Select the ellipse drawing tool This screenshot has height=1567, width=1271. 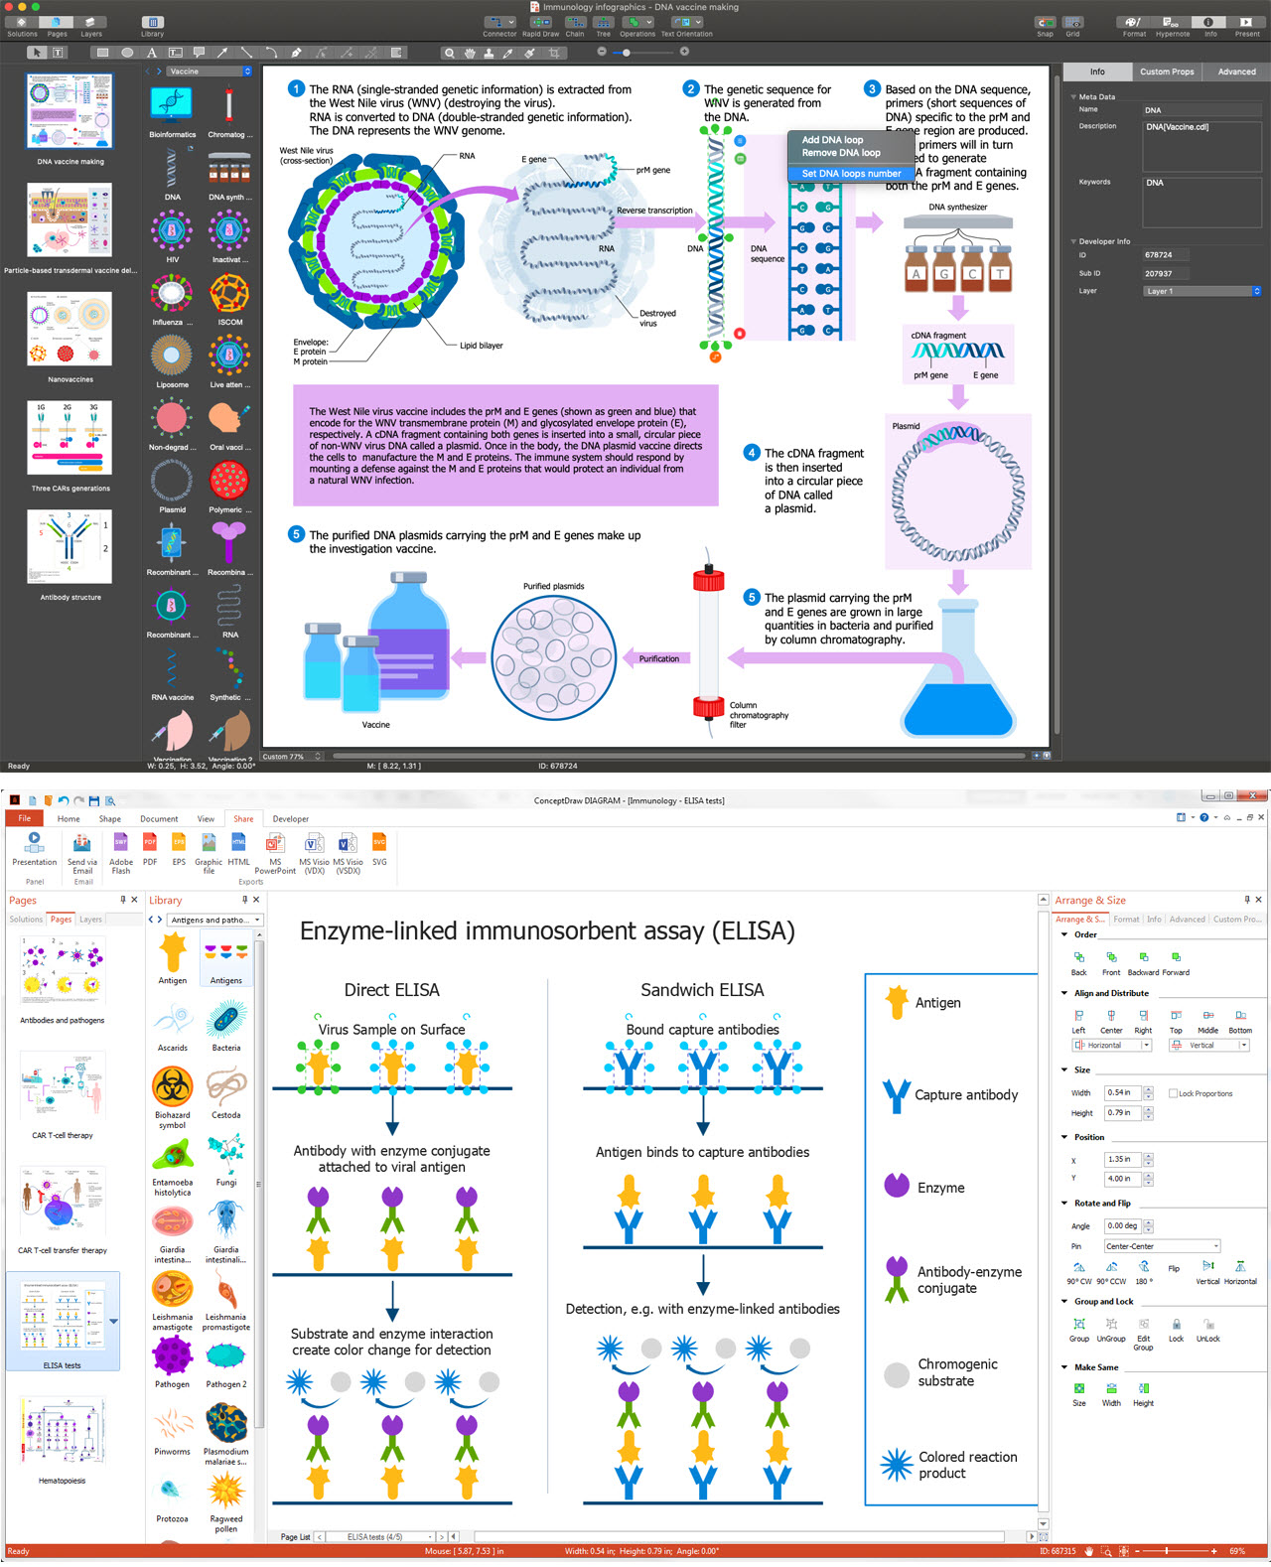(127, 53)
